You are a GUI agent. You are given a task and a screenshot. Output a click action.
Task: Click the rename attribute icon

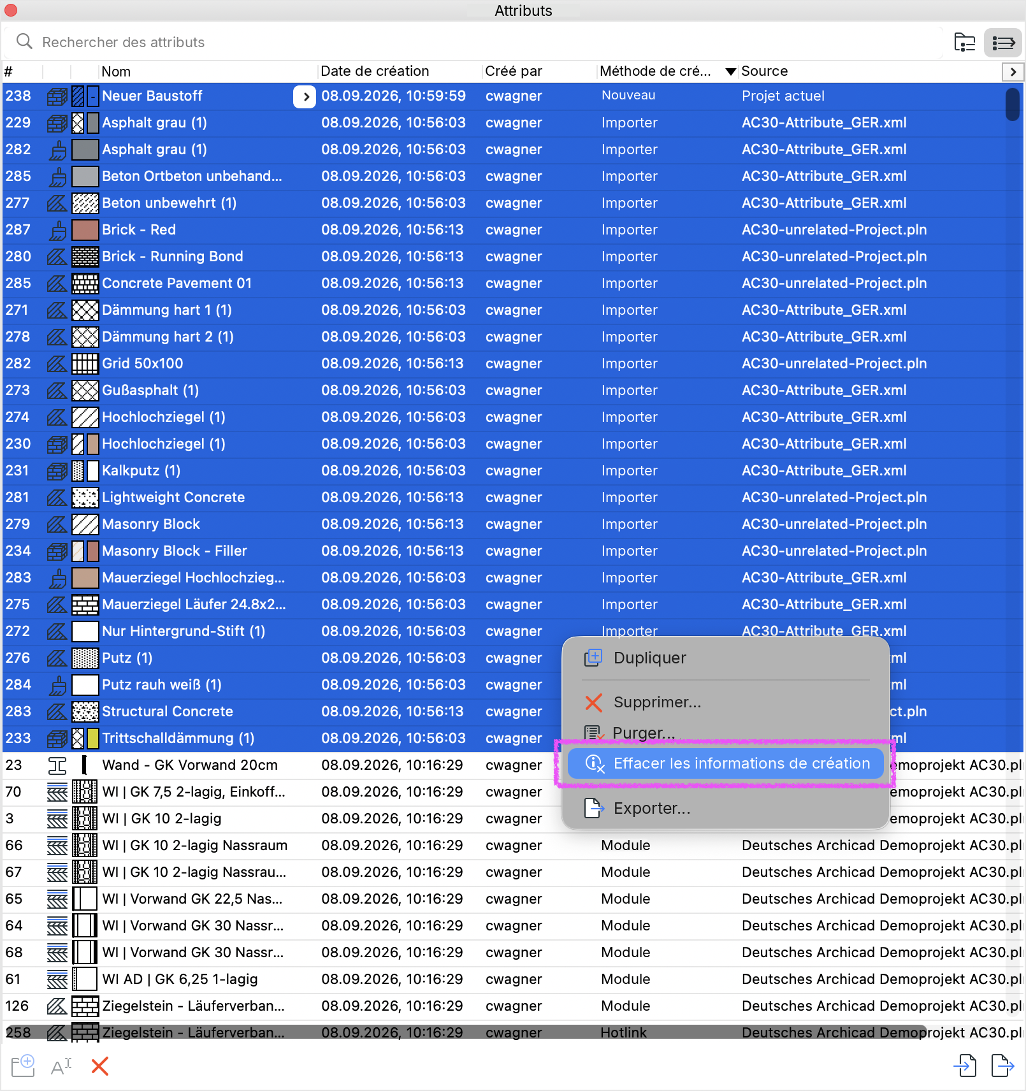tap(61, 1066)
